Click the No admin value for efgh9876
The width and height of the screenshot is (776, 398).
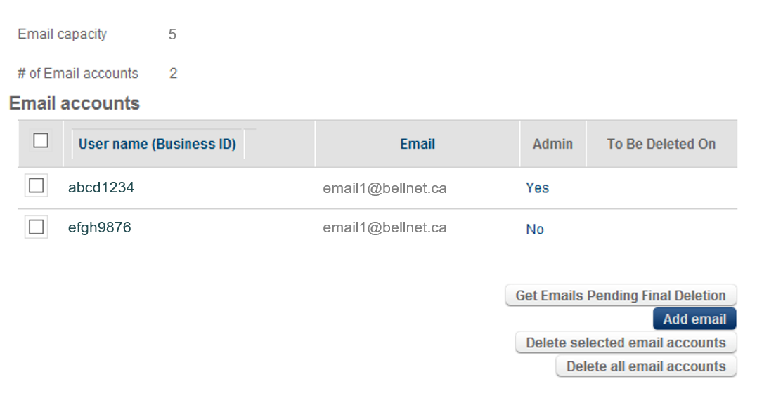pos(534,230)
